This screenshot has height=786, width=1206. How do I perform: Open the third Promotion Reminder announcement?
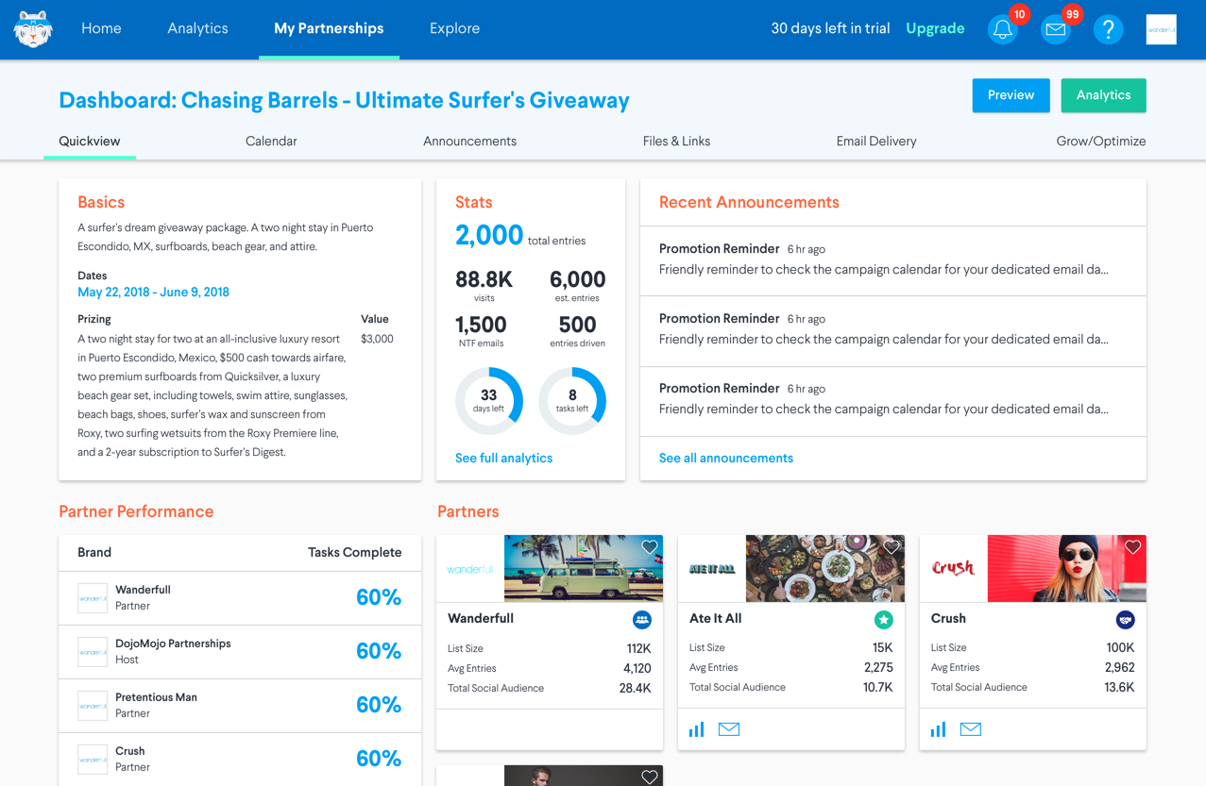point(892,400)
